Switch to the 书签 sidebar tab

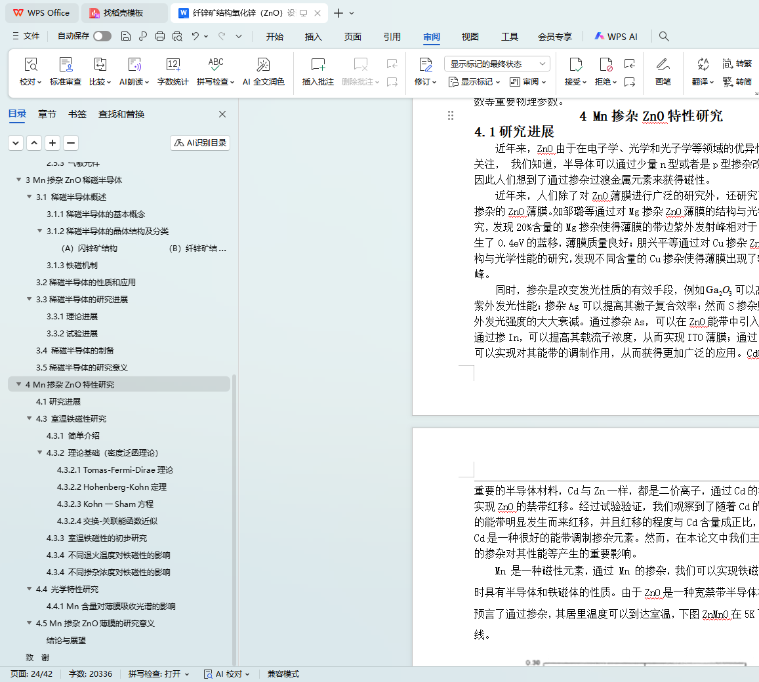pyautogui.click(x=77, y=114)
